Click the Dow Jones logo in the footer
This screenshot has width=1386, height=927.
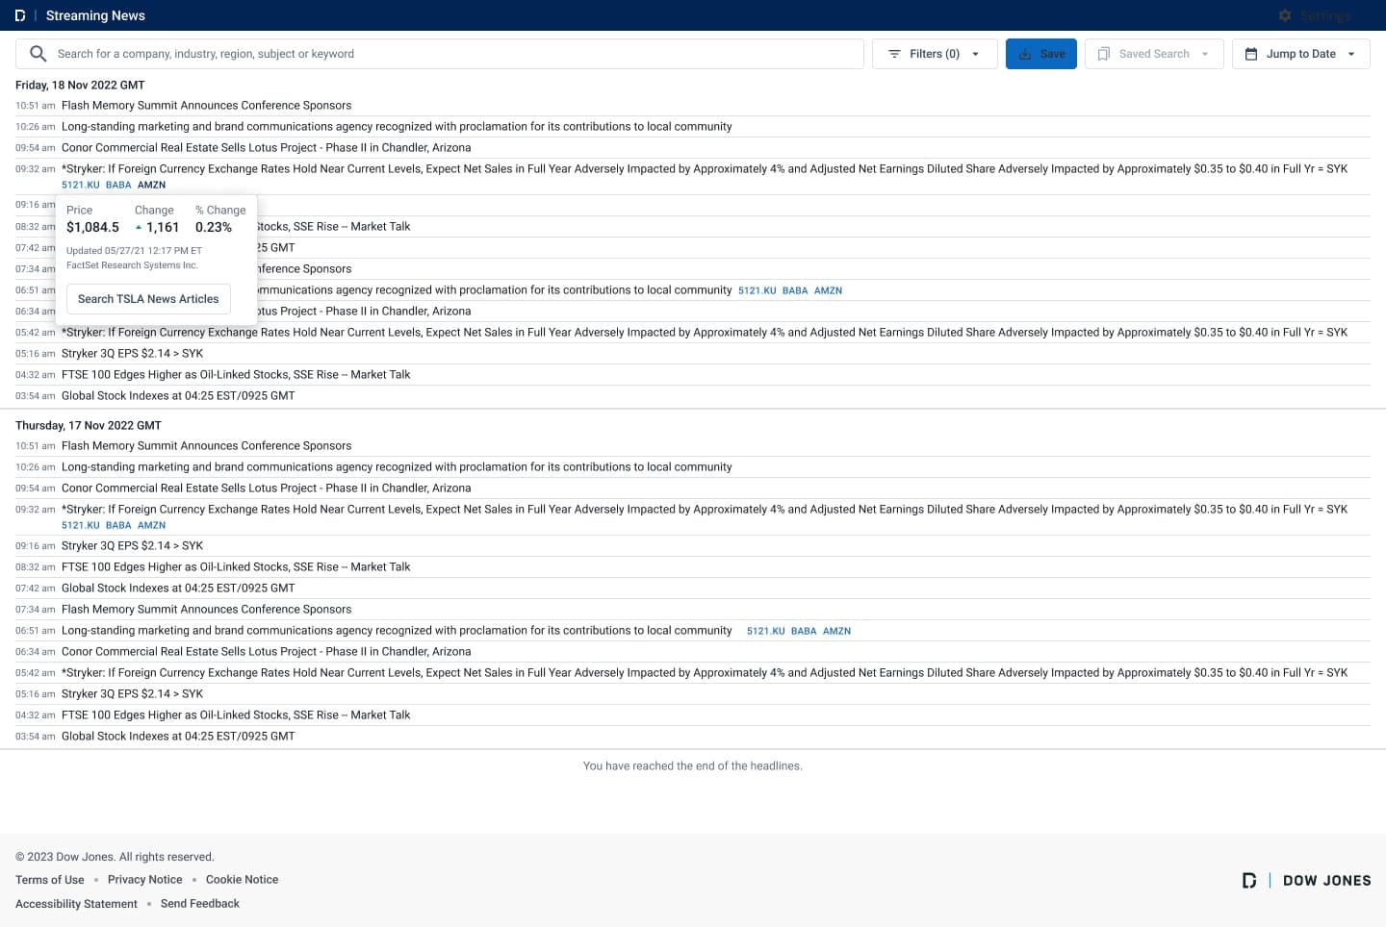1306,880
